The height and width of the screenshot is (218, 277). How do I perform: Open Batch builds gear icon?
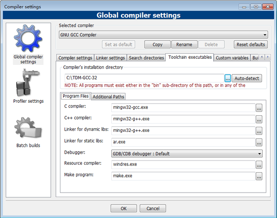pos(28,128)
